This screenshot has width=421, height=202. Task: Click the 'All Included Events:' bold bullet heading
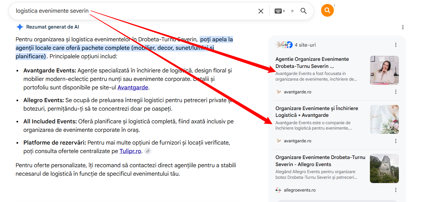50,121
